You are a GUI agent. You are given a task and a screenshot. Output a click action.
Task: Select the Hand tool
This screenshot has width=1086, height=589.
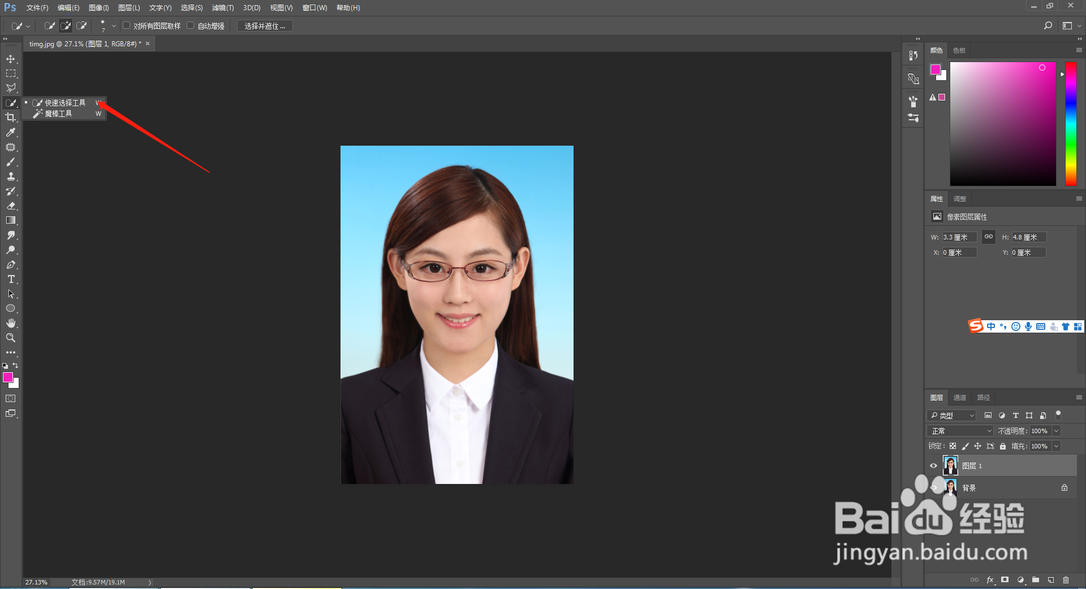11,323
